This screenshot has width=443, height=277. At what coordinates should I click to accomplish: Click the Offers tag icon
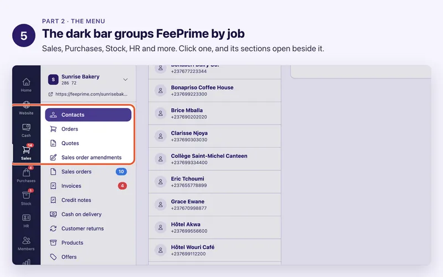click(x=53, y=257)
